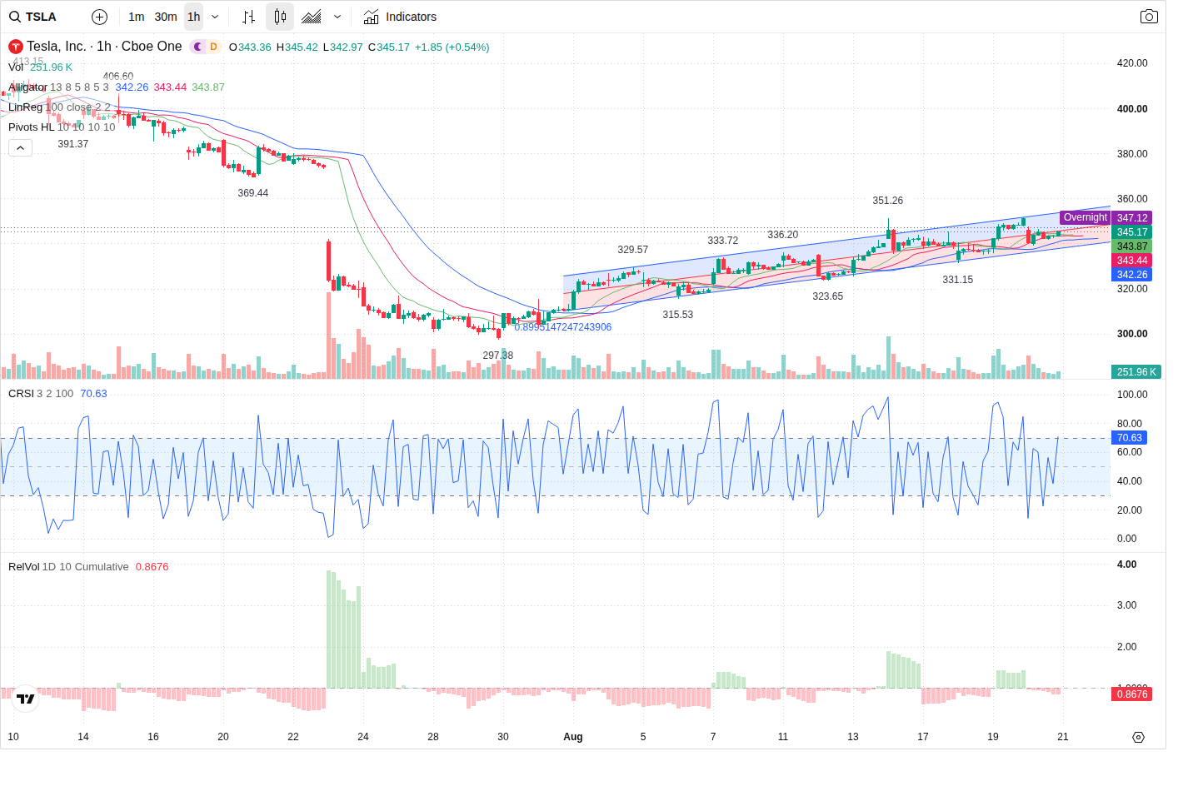This screenshot has width=1183, height=791.
Task: Click the 351.26 pivot high label
Action: (887, 201)
